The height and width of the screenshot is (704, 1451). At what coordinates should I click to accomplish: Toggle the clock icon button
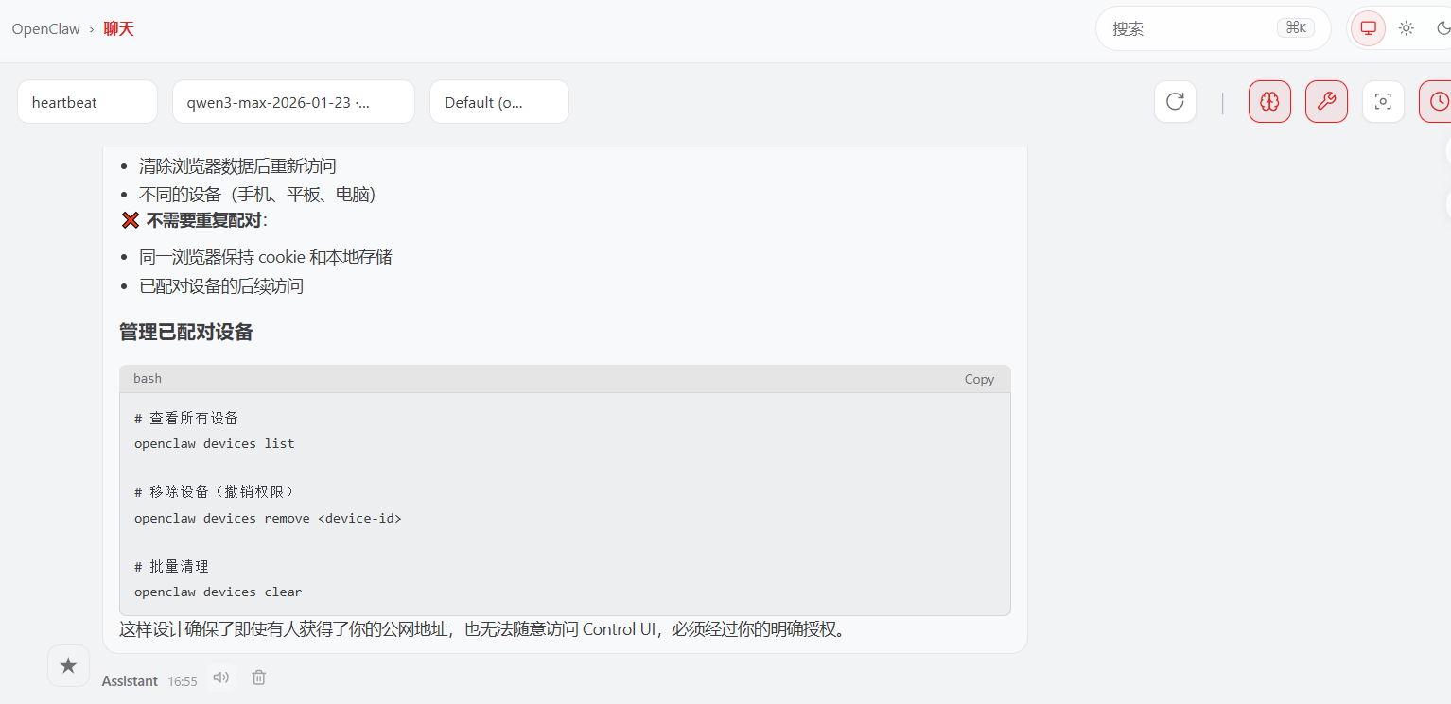[x=1438, y=102]
